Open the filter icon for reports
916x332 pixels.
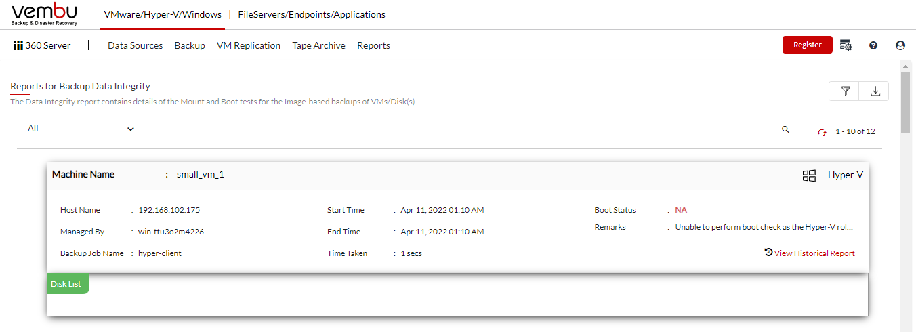click(x=845, y=91)
